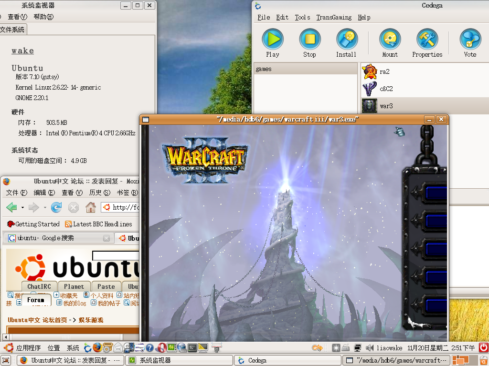Launch Cedega from the panel launcher

[x=88, y=347]
